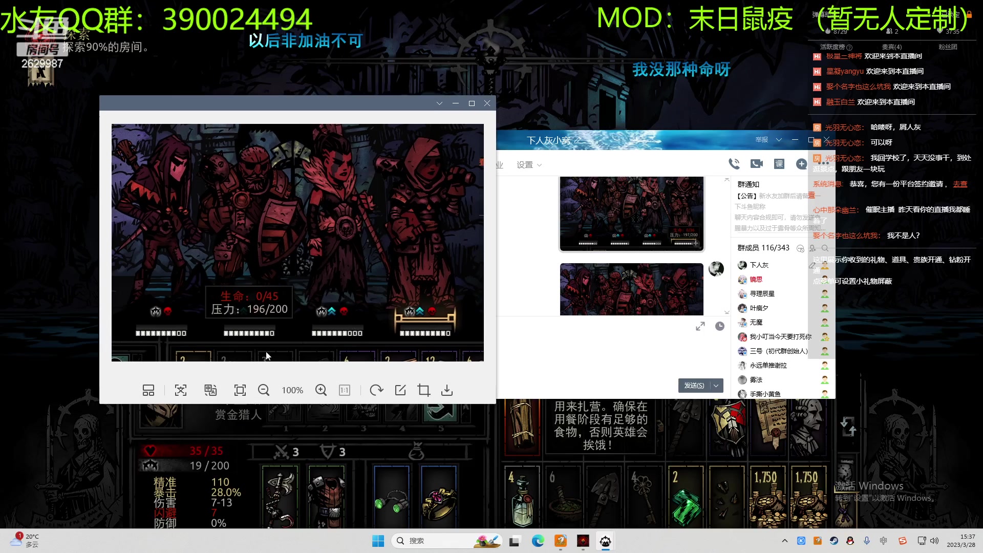
Task: Click the 举报 report menu item
Action: pos(761,139)
